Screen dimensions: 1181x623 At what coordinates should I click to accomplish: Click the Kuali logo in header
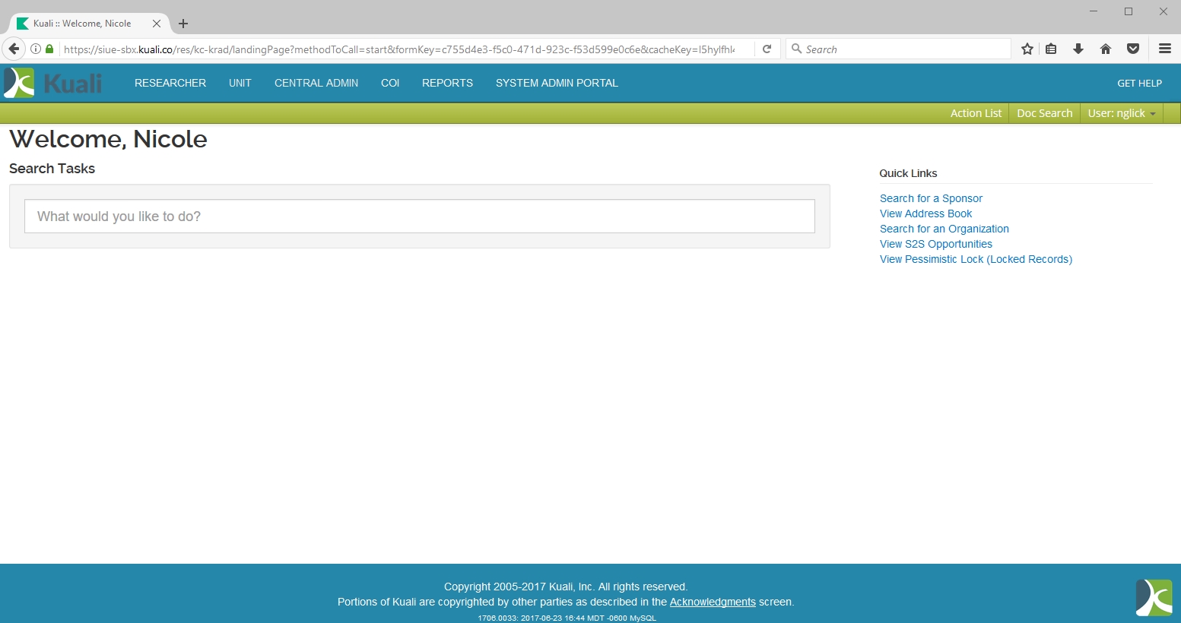(x=52, y=83)
